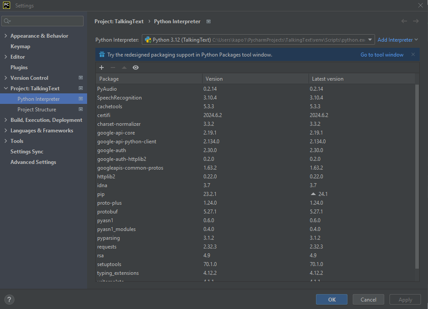The height and width of the screenshot is (309, 428).
Task: Select the PyAudio package row
Action: pyautogui.click(x=256, y=89)
